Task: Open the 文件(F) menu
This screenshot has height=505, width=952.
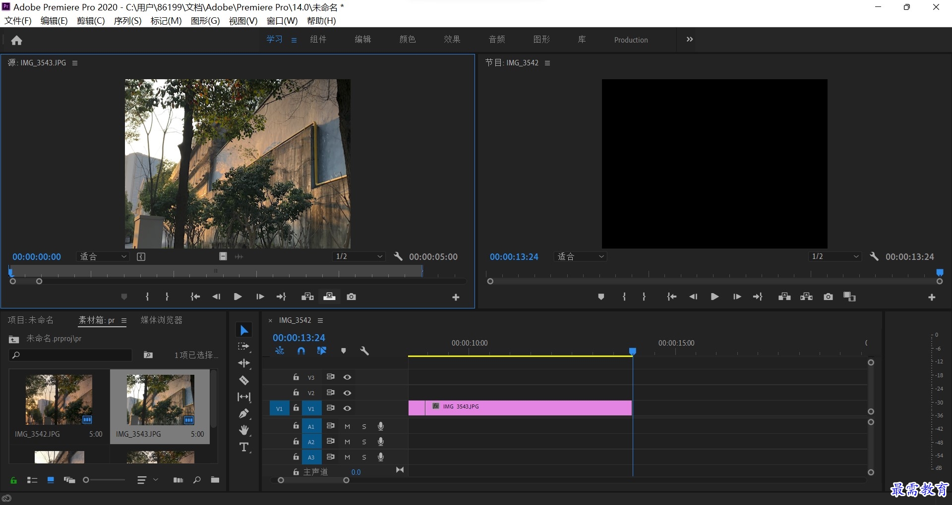Action: click(18, 21)
